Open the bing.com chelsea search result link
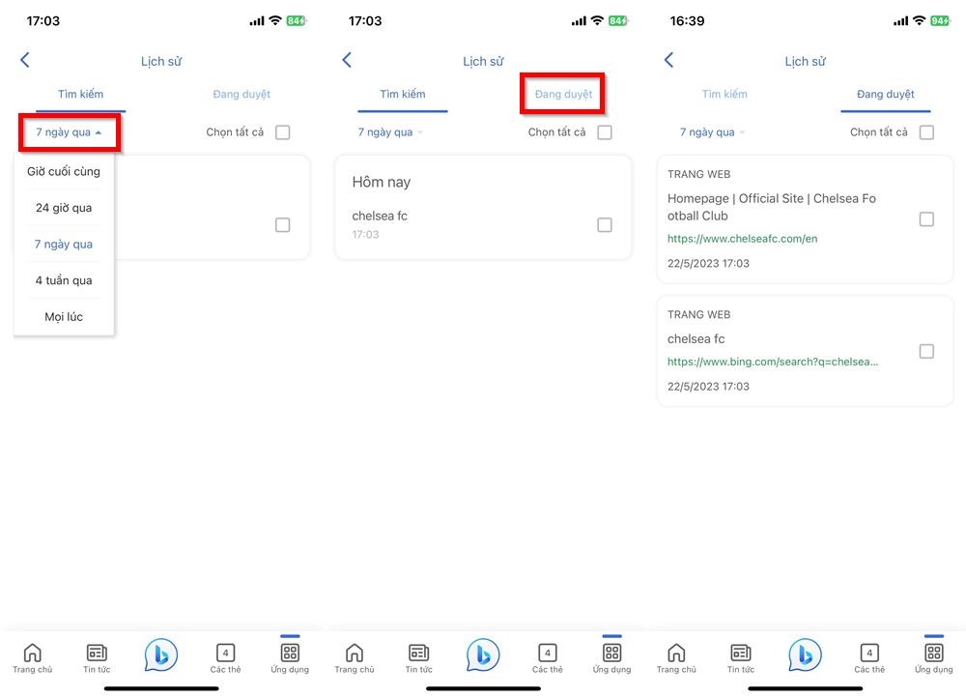Viewport: 966px width, 697px height. click(x=772, y=362)
